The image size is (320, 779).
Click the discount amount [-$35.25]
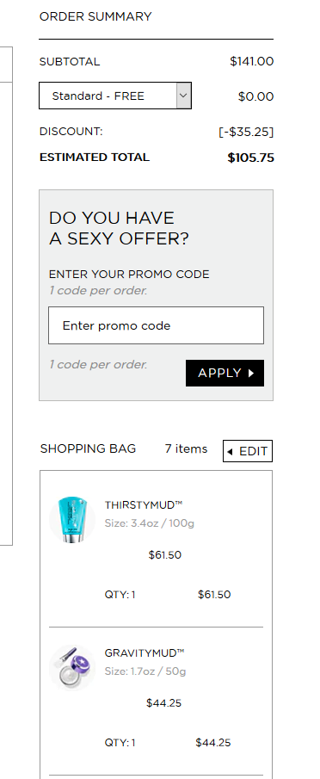click(246, 133)
